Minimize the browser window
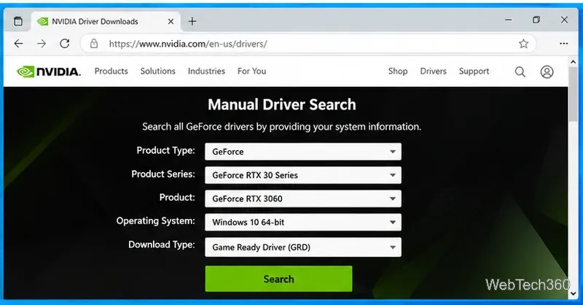Image resolution: width=583 pixels, height=305 pixels. coord(508,20)
